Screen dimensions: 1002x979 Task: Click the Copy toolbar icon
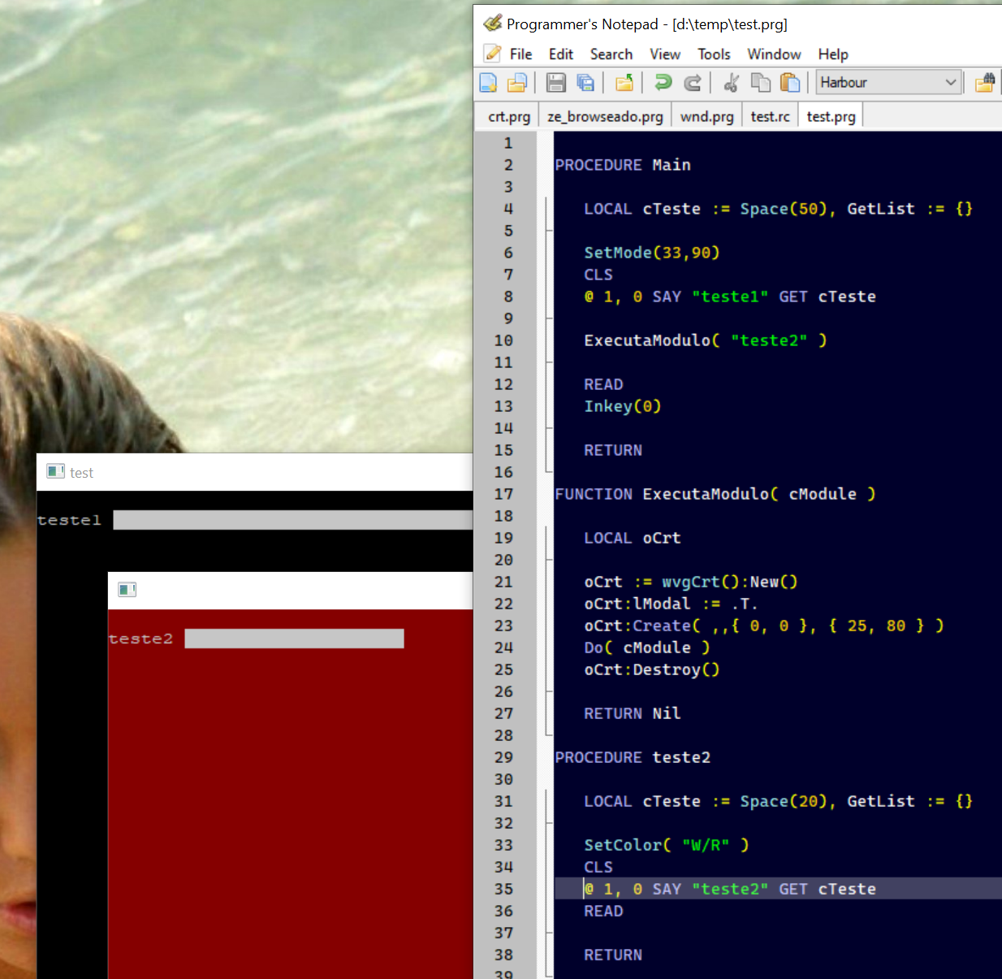tap(760, 82)
